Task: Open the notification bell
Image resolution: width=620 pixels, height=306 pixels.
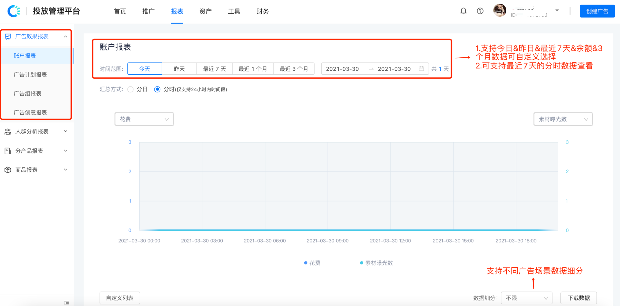Action: pos(463,10)
